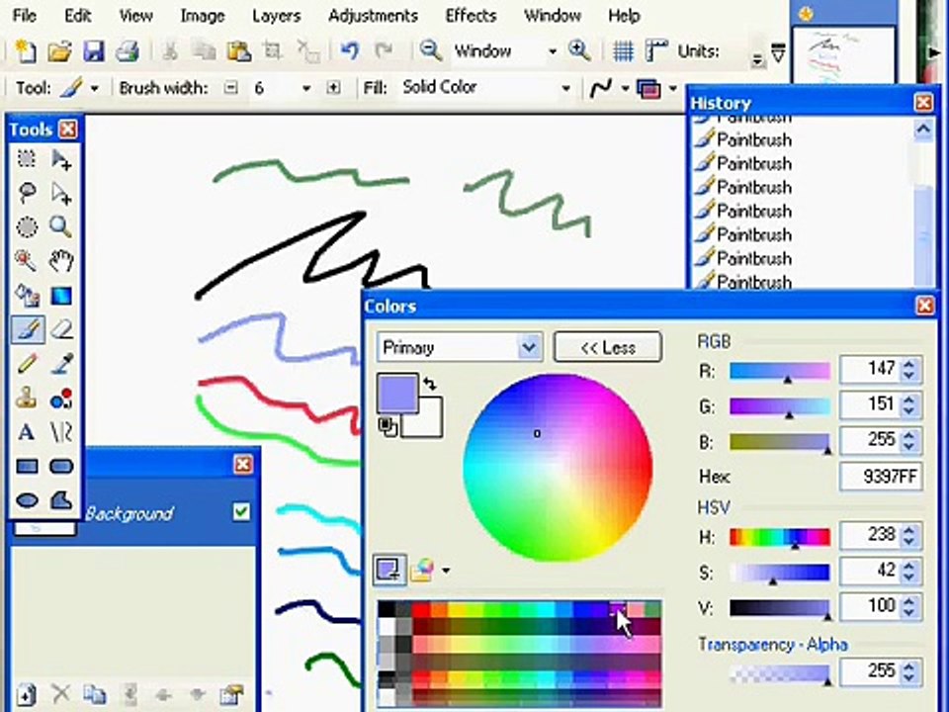The height and width of the screenshot is (712, 949).
Task: Select the Line/Curve tool
Action: click(61, 432)
